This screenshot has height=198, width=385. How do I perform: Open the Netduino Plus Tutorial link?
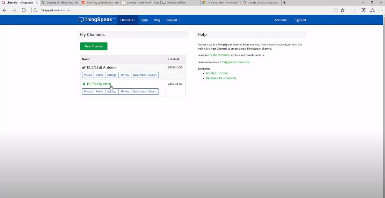point(221,78)
